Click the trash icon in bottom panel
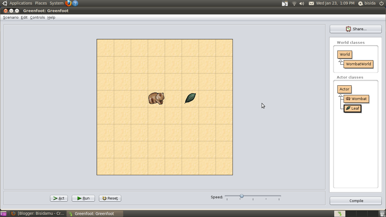Image resolution: width=386 pixels, height=217 pixels. (x=382, y=214)
